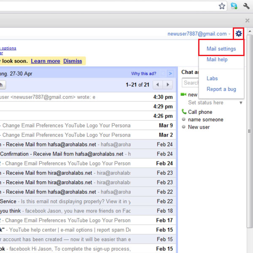Open Mail settings menu entry
The width and height of the screenshot is (253, 253).
pos(221,49)
